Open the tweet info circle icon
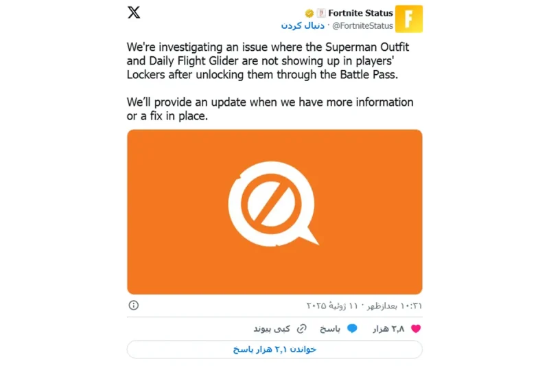This screenshot has height=366, width=549. (133, 305)
